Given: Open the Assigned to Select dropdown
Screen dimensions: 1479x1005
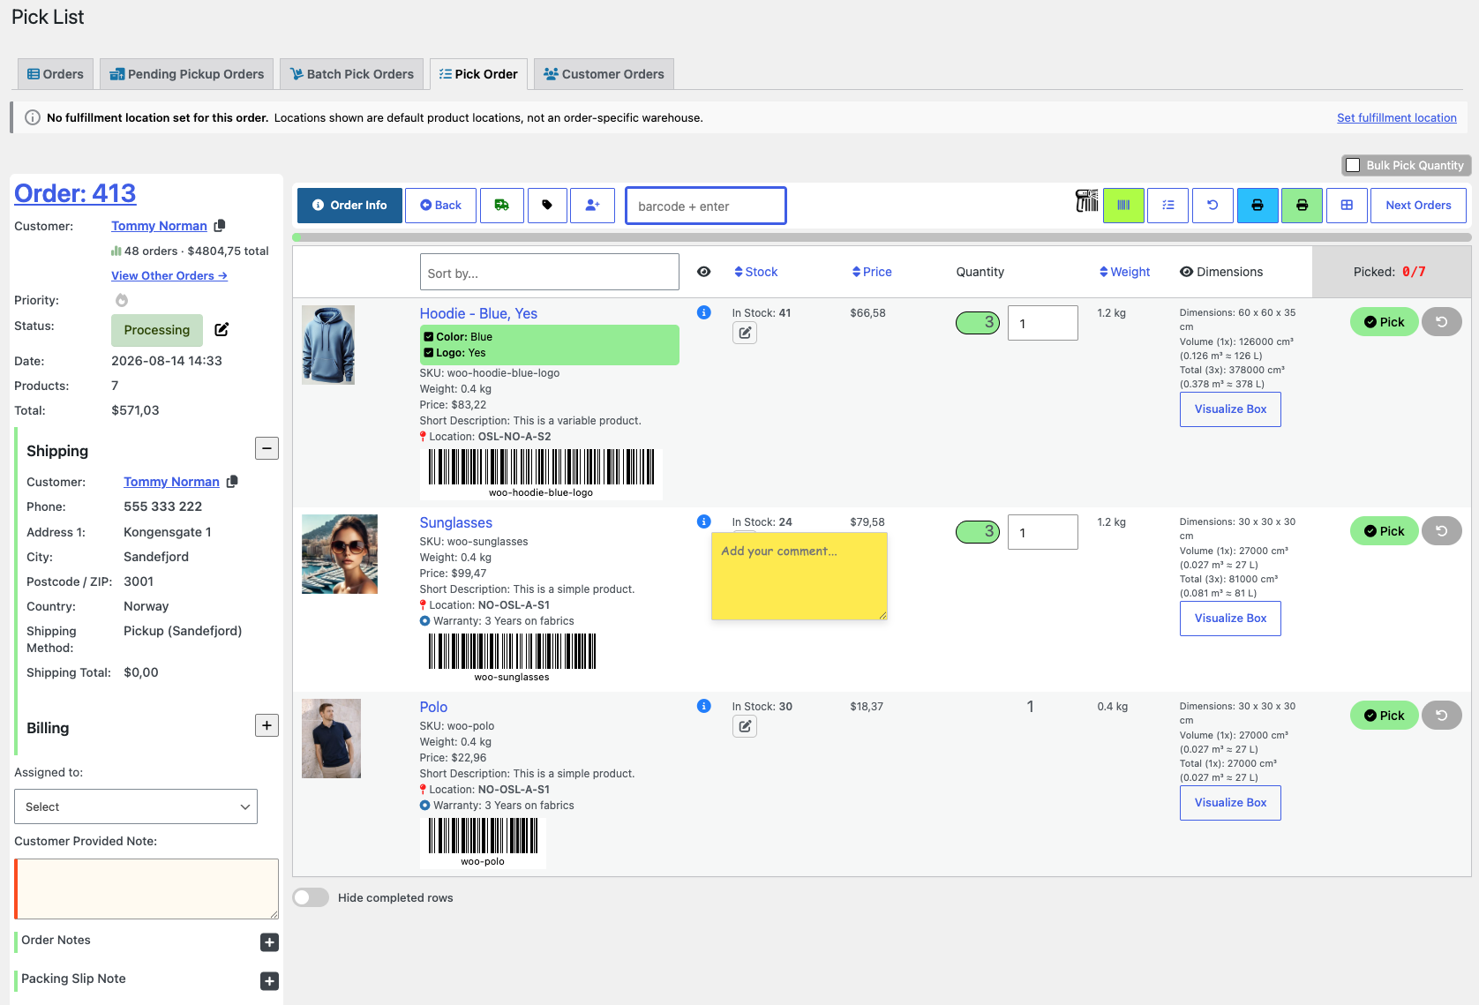Looking at the screenshot, I should click(x=136, y=806).
